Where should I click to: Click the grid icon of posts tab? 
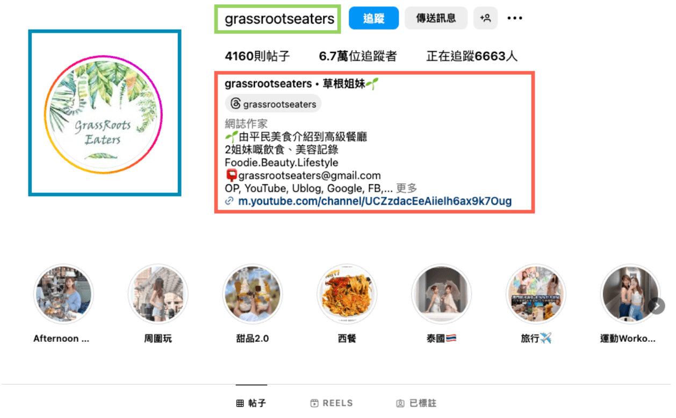click(x=240, y=403)
